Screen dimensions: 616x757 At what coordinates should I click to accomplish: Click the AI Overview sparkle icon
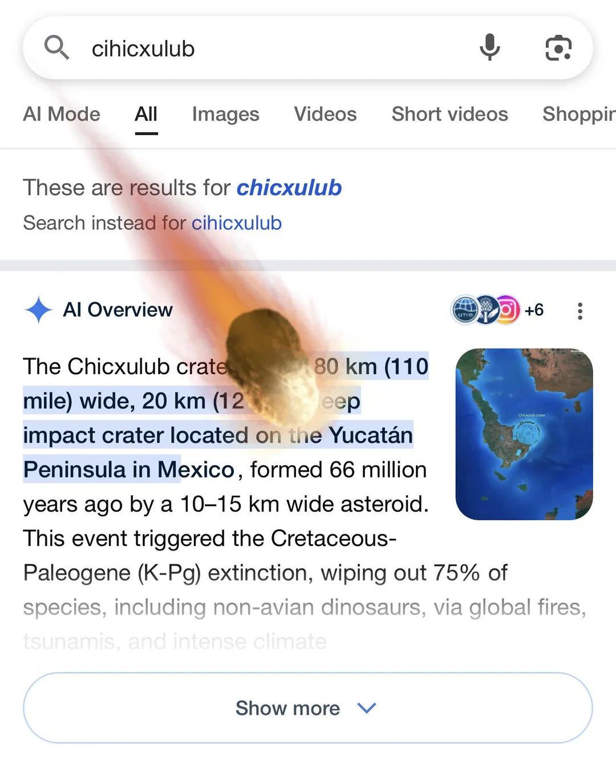38,310
